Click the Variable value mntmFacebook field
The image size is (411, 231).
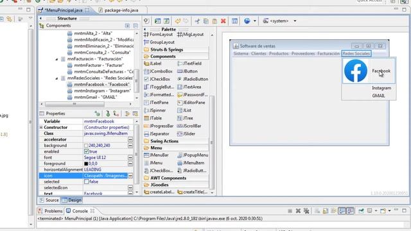(108, 121)
